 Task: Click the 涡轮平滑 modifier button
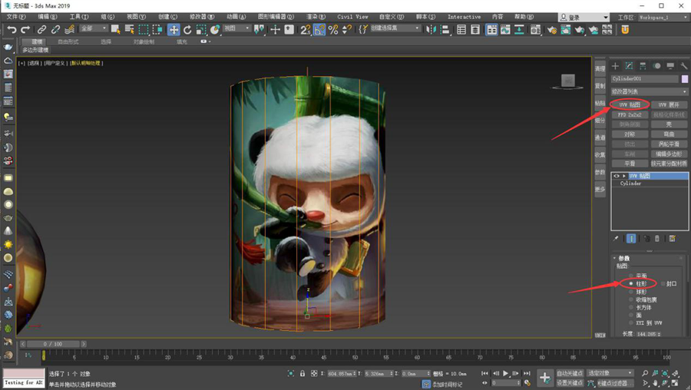(669, 144)
